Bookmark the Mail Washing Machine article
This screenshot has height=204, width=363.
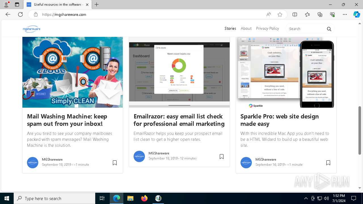(115, 163)
